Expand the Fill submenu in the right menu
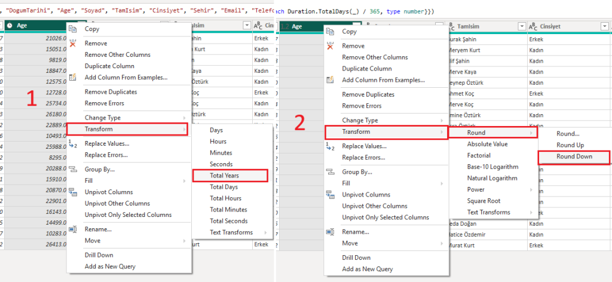This screenshot has height=282, width=612. point(442,183)
